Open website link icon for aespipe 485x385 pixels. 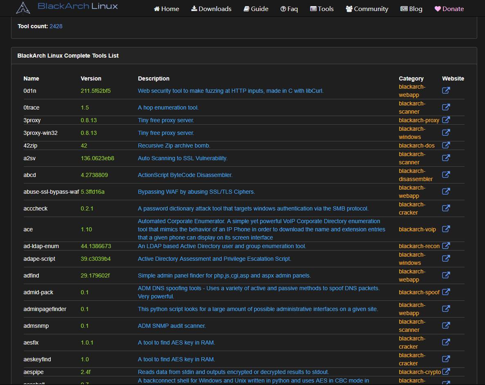pos(446,372)
